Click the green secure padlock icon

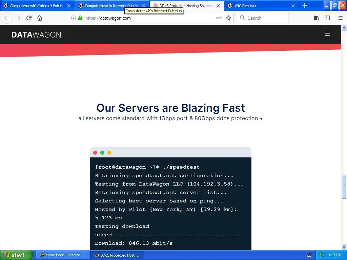80,18
